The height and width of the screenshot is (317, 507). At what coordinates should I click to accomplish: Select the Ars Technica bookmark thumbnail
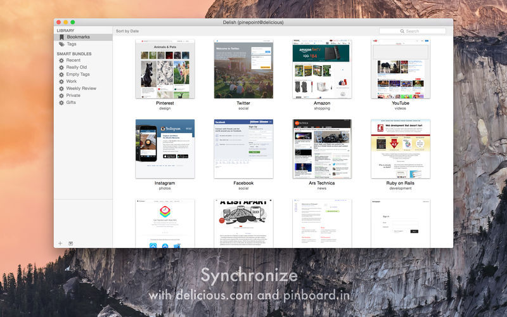(321, 148)
